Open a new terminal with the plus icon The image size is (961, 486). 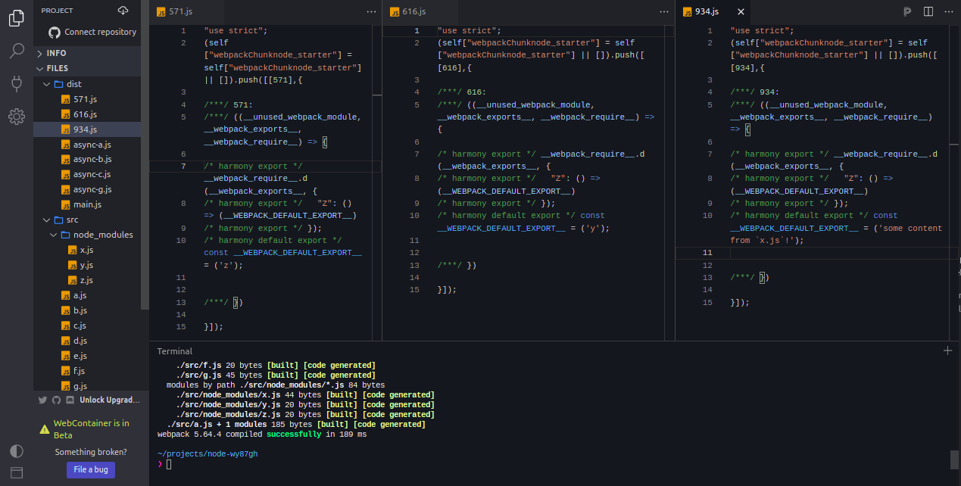[947, 350]
